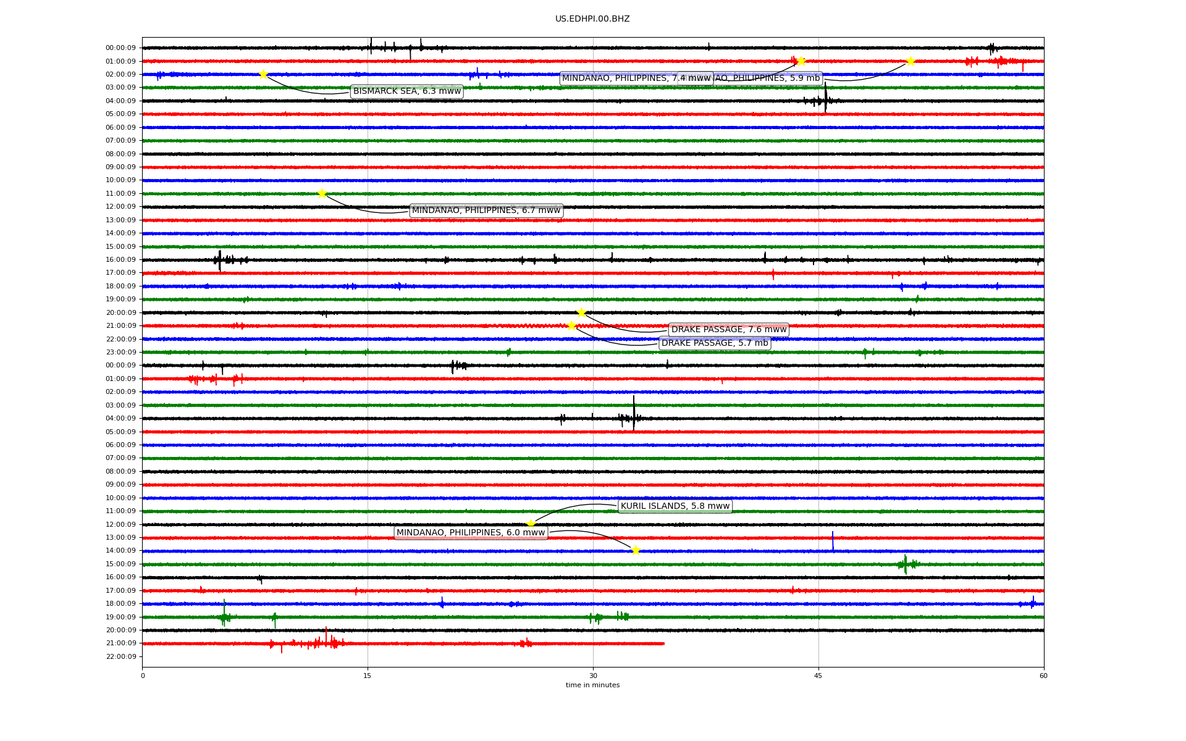Click the Drake Passage 7.6 mww label
This screenshot has width=1186, height=741.
click(x=728, y=330)
